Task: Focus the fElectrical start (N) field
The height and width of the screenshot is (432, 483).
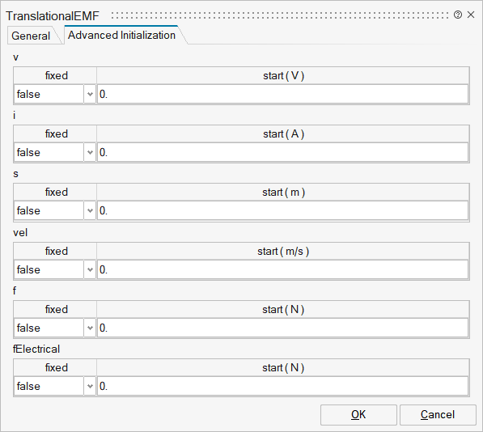Action: coord(283,386)
